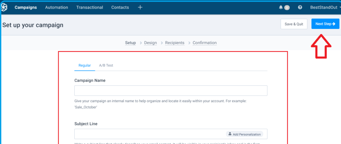Focus the Campaign Name input field
This screenshot has height=144, width=341.
tap(171, 91)
